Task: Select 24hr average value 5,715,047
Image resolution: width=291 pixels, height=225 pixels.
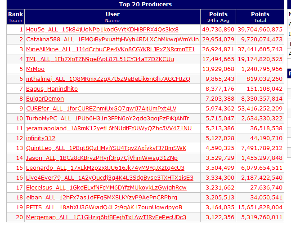Action: [x=220, y=119]
